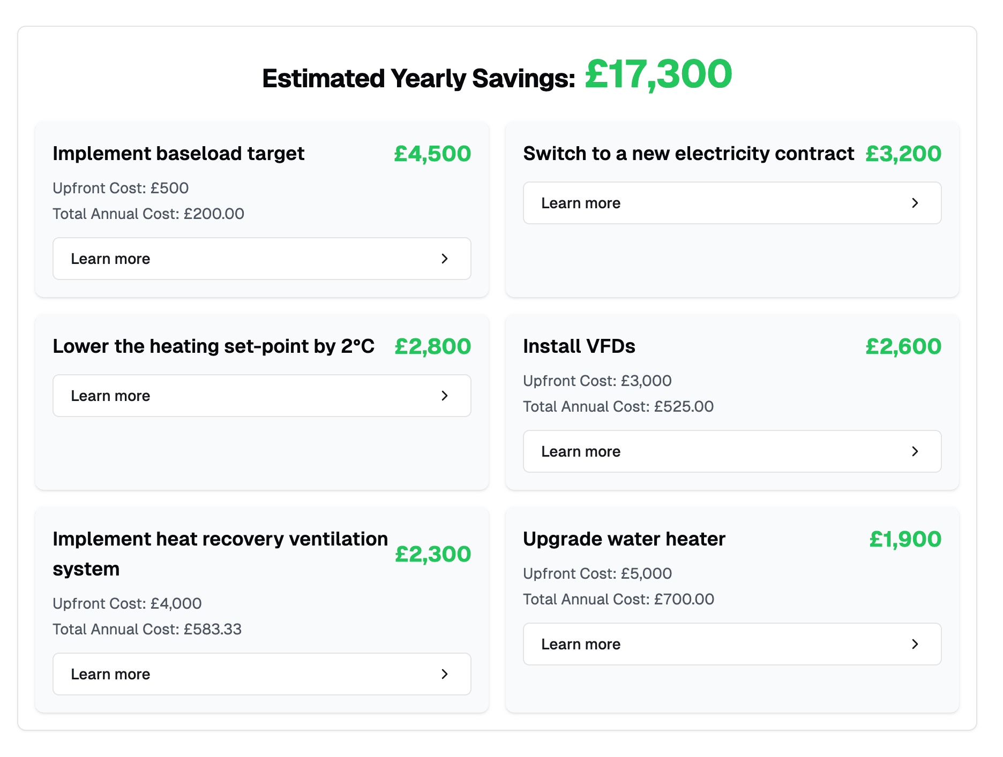Image resolution: width=1003 pixels, height=757 pixels.
Task: Click the chevron in heating set-point Learn more
Action: [445, 396]
